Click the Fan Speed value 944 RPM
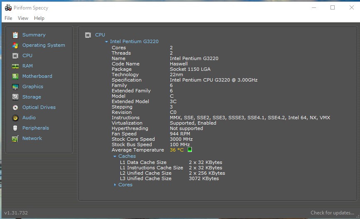Image resolution: width=360 pixels, height=219 pixels. (180, 134)
